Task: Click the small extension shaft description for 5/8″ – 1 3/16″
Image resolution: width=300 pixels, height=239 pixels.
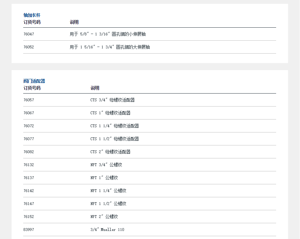Action: point(107,34)
